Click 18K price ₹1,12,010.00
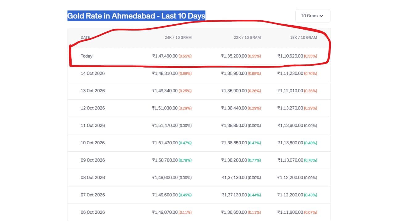This screenshot has width=395, height=222. pos(290,91)
